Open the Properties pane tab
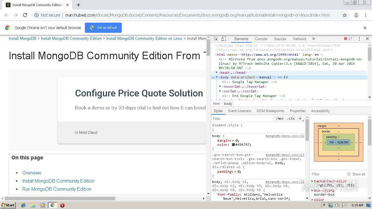The image size is (372, 209). 298,111
